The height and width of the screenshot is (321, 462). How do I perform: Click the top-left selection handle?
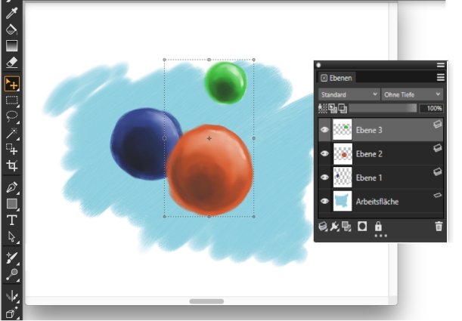[x=164, y=60]
